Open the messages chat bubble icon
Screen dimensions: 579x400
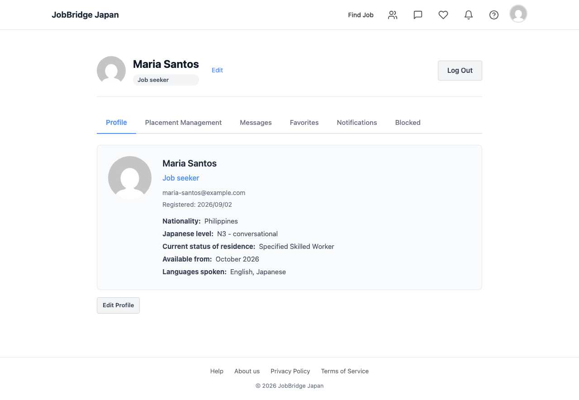[x=418, y=15]
